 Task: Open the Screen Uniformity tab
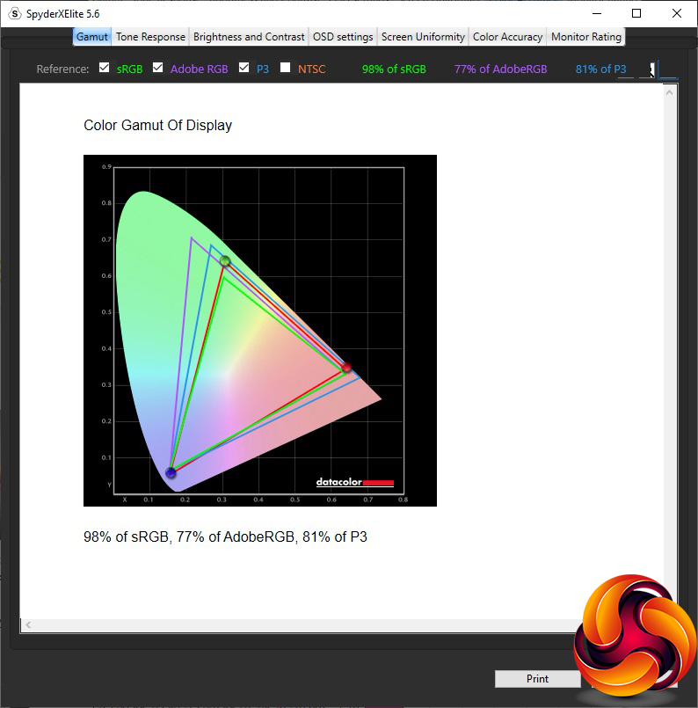[423, 37]
